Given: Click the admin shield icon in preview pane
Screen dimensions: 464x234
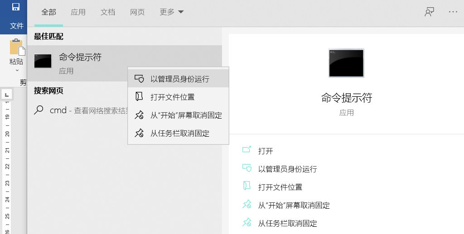Looking at the screenshot, I should coord(247,168).
